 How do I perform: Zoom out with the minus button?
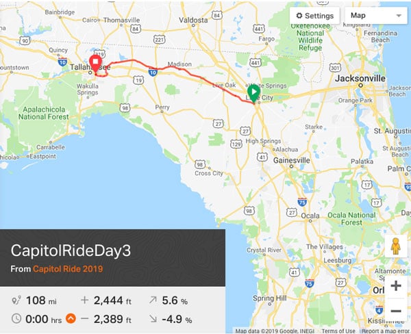[x=395, y=310]
